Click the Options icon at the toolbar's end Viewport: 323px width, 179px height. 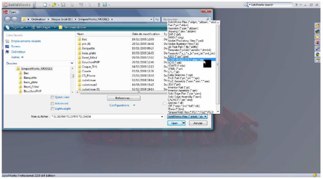point(105,4)
